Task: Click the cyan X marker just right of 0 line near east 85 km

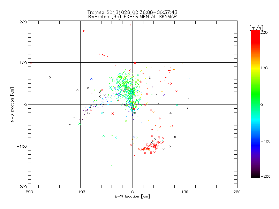Action: 177,106
